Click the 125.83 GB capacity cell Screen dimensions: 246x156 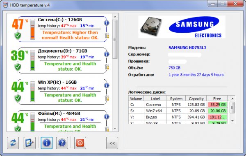coord(196,105)
